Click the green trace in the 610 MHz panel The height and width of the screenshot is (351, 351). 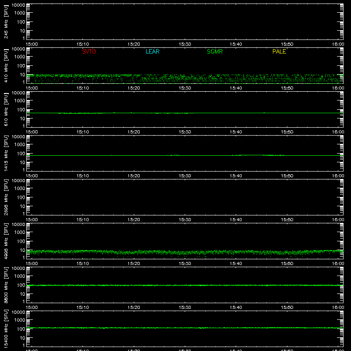(185, 113)
